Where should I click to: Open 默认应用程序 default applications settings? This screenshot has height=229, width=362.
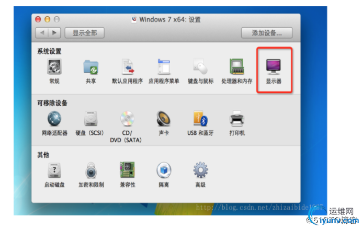[x=128, y=67]
